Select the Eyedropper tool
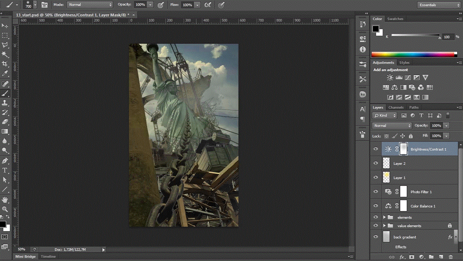 pyautogui.click(x=5, y=74)
